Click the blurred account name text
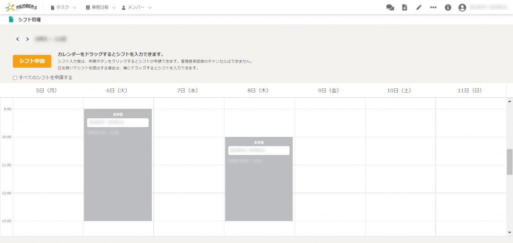 point(488,7)
